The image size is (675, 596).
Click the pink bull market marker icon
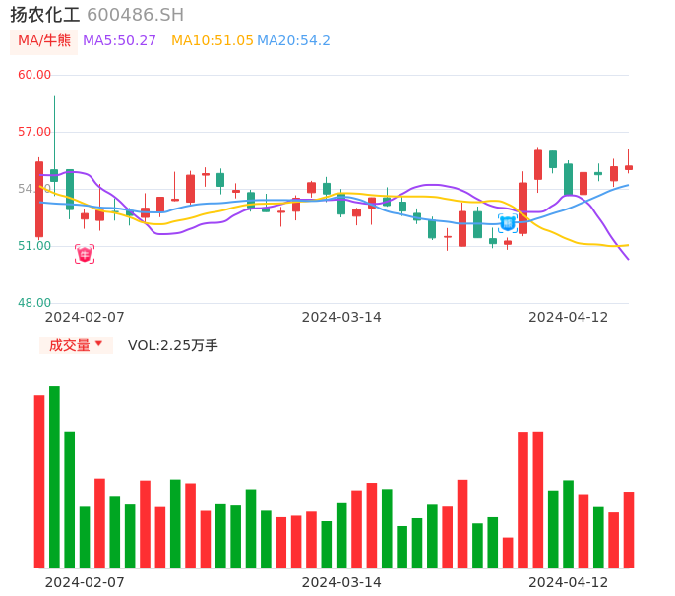[x=85, y=254]
